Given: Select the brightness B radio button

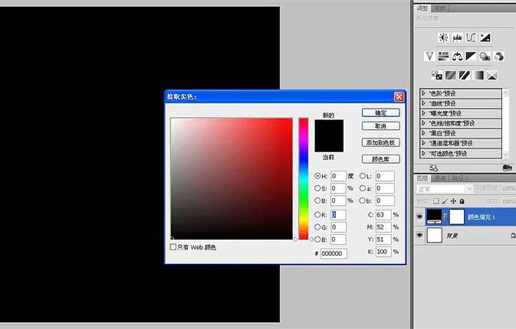Looking at the screenshot, I should tap(317, 200).
